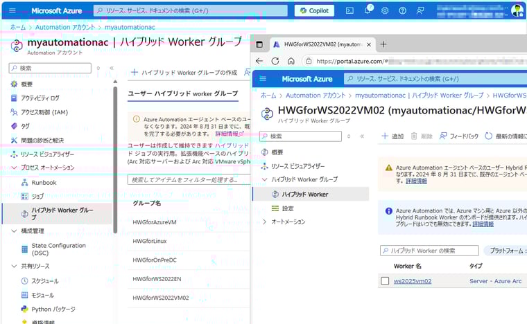Collapse ハイブリッド Worker グループ in the front sidebar

click(264, 179)
